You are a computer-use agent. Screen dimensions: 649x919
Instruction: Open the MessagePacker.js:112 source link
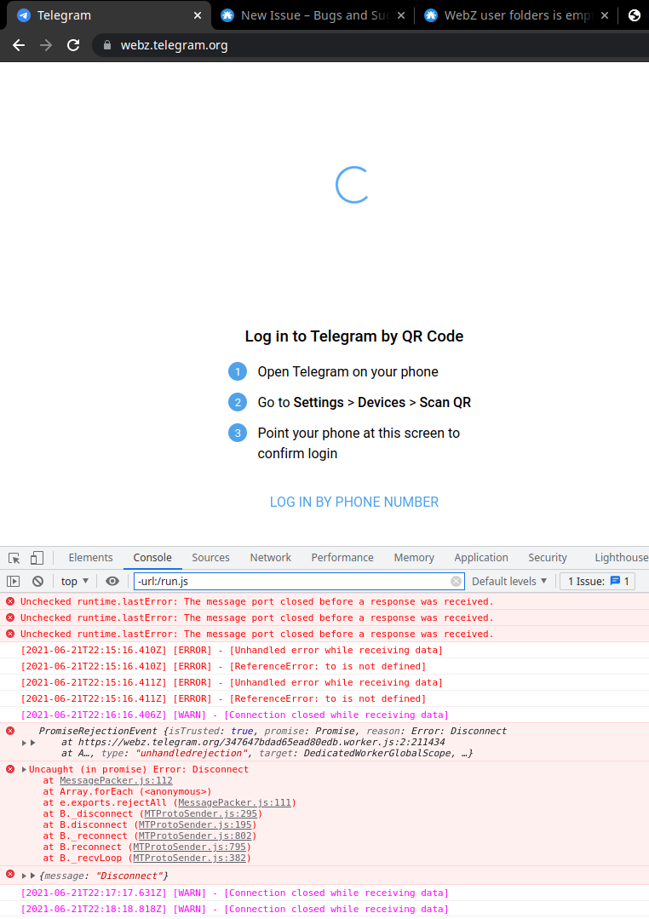tap(116, 781)
